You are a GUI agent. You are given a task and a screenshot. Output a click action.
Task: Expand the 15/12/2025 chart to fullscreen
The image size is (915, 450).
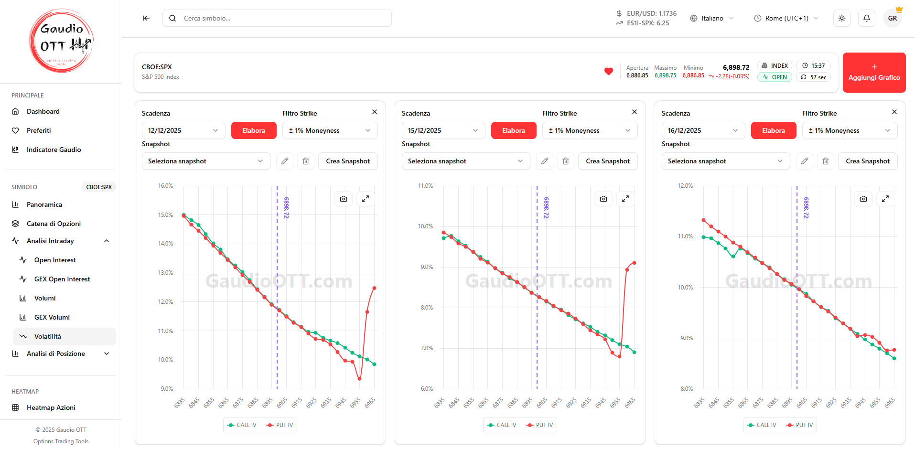[x=625, y=199]
